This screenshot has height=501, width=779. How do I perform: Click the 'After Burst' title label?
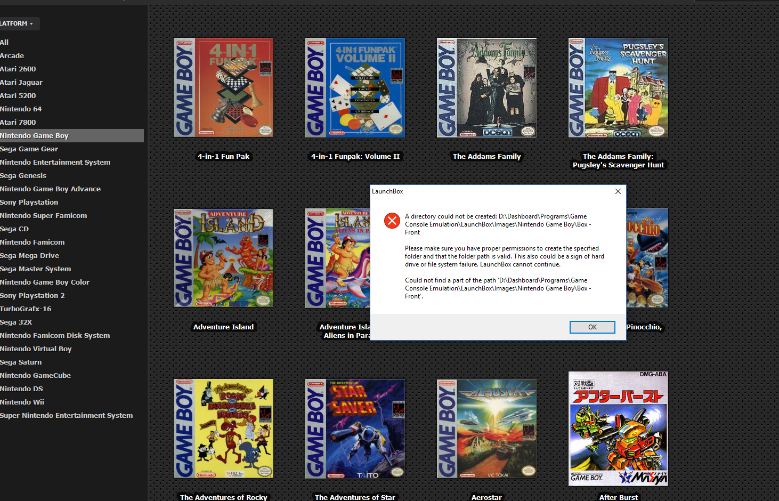618,497
